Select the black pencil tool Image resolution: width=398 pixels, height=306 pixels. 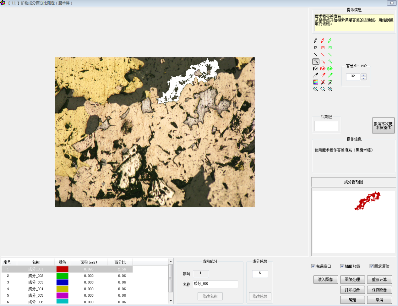[315, 41]
